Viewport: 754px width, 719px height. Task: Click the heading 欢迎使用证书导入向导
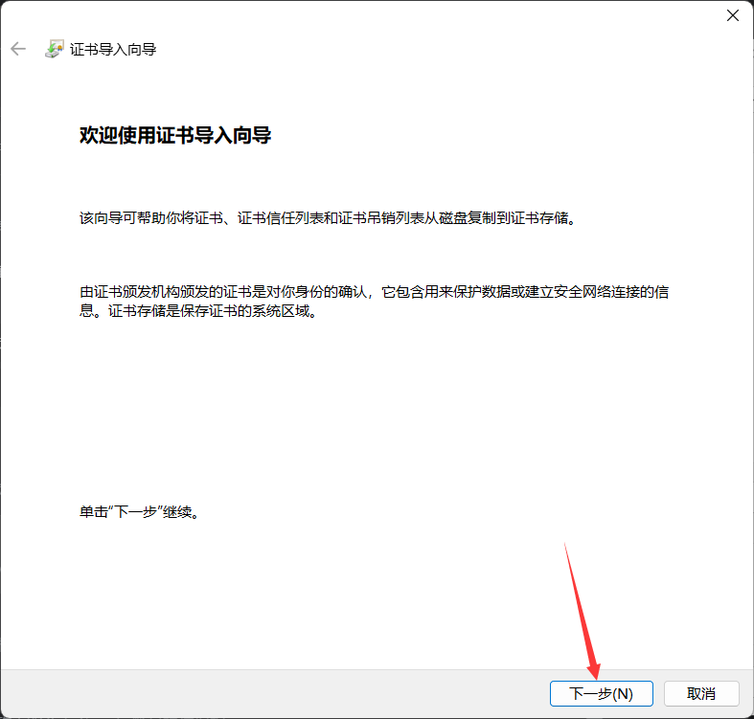pyautogui.click(x=175, y=136)
